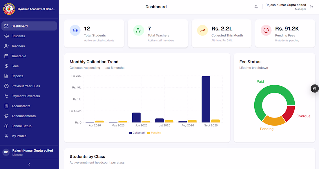Click the Jun 2026 collected bar

[136, 117]
